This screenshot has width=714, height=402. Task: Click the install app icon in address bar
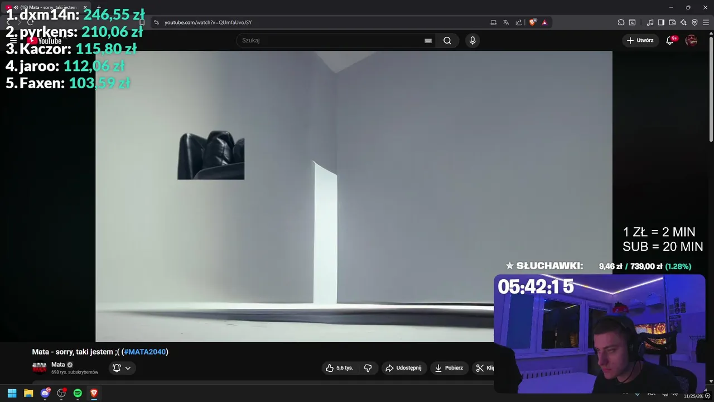click(x=493, y=22)
